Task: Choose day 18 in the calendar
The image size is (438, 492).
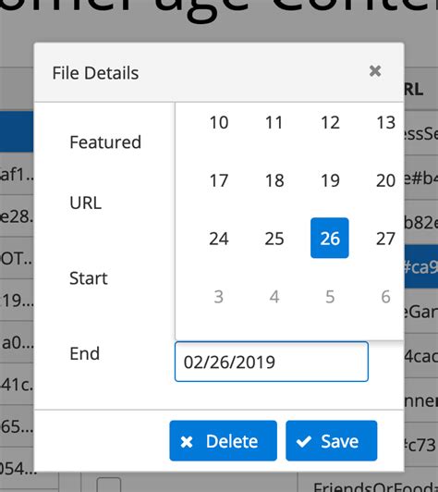Action: (274, 180)
